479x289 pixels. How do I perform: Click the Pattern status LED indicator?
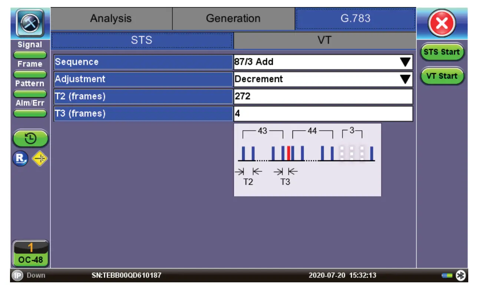[30, 93]
